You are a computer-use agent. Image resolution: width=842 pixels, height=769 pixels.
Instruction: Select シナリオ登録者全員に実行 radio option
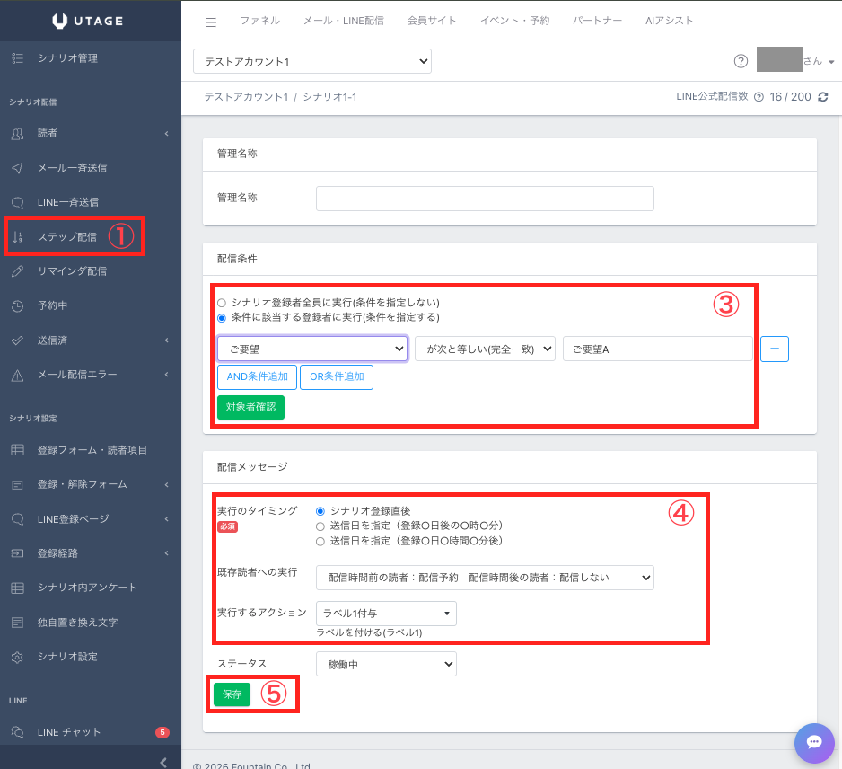pyautogui.click(x=222, y=303)
